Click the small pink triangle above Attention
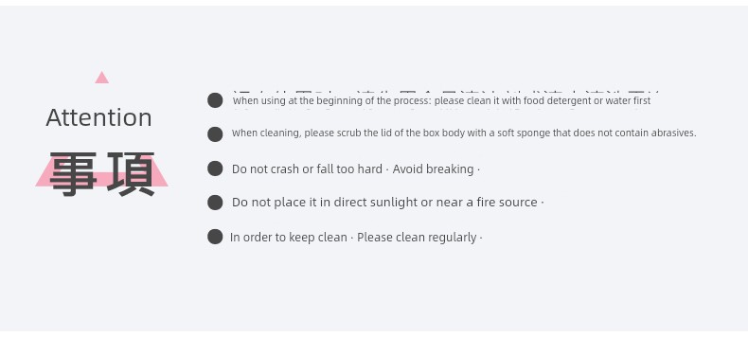 coord(101,78)
